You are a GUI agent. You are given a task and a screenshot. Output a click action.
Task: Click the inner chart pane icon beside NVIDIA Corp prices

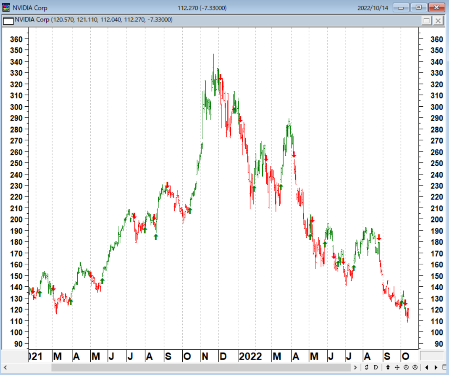pos(8,21)
